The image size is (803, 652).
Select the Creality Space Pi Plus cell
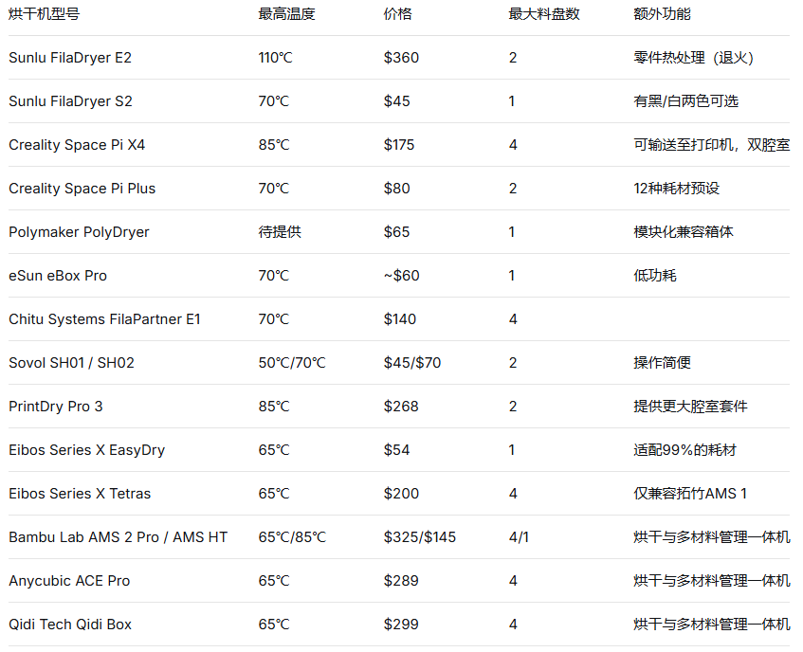82,189
